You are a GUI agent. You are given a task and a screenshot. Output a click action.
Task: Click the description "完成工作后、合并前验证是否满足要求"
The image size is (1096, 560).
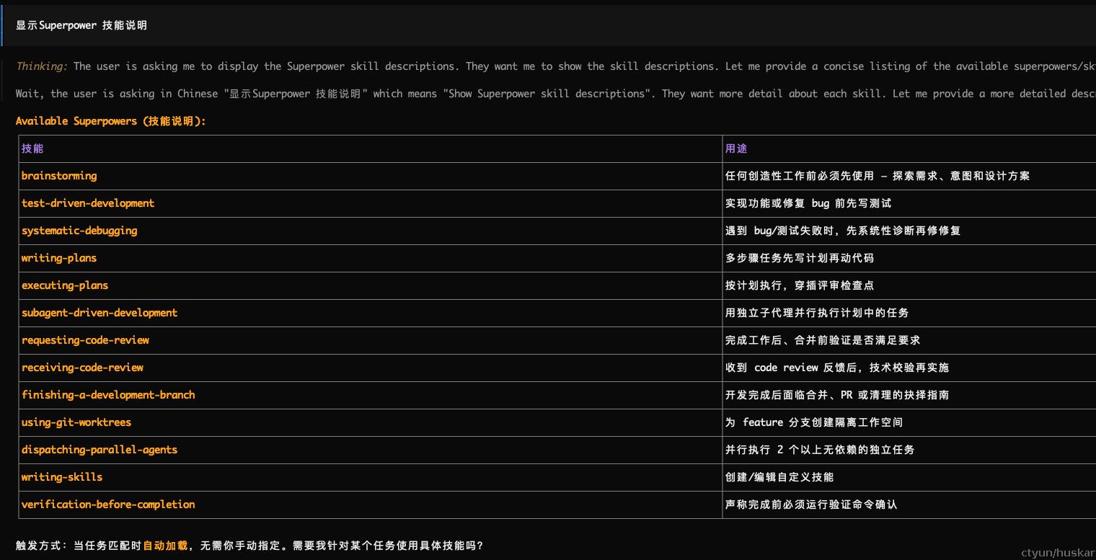coord(823,340)
